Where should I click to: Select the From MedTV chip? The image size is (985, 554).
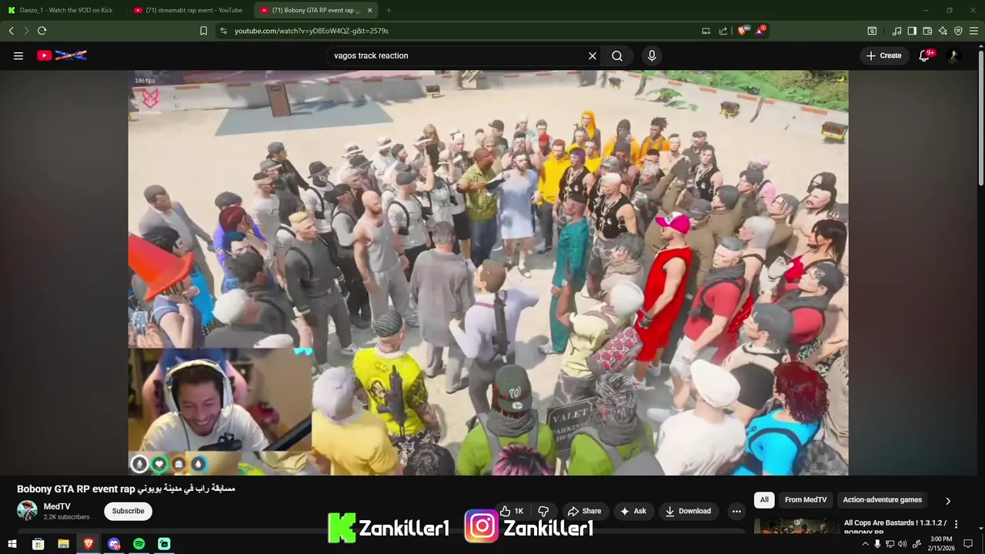click(806, 500)
